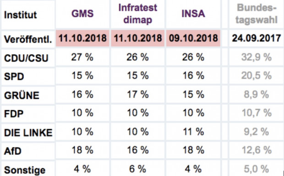The width and height of the screenshot is (284, 176).
Task: Open the GMS institute link
Action: pyautogui.click(x=82, y=14)
